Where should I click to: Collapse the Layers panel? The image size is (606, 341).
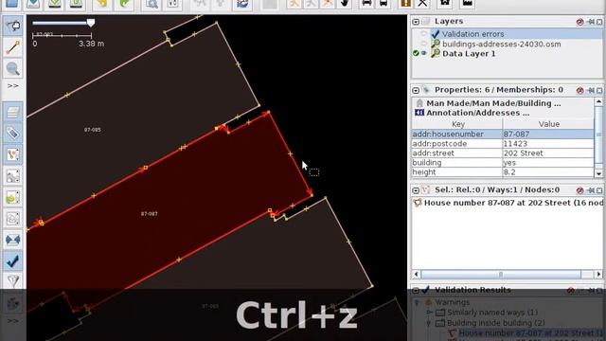click(x=416, y=22)
